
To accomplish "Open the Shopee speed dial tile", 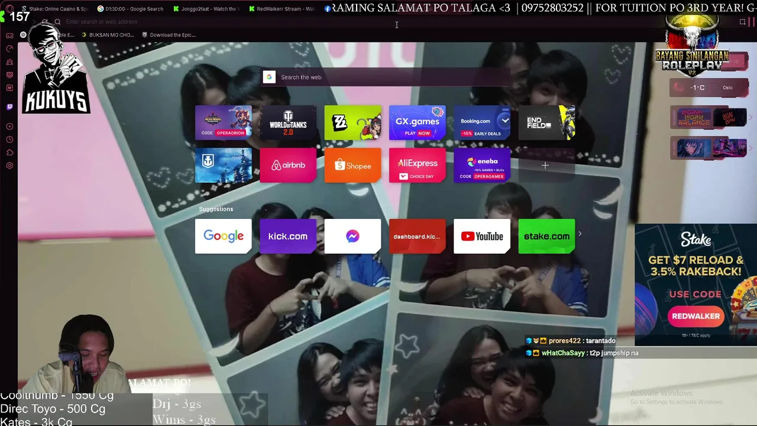I will 352,166.
